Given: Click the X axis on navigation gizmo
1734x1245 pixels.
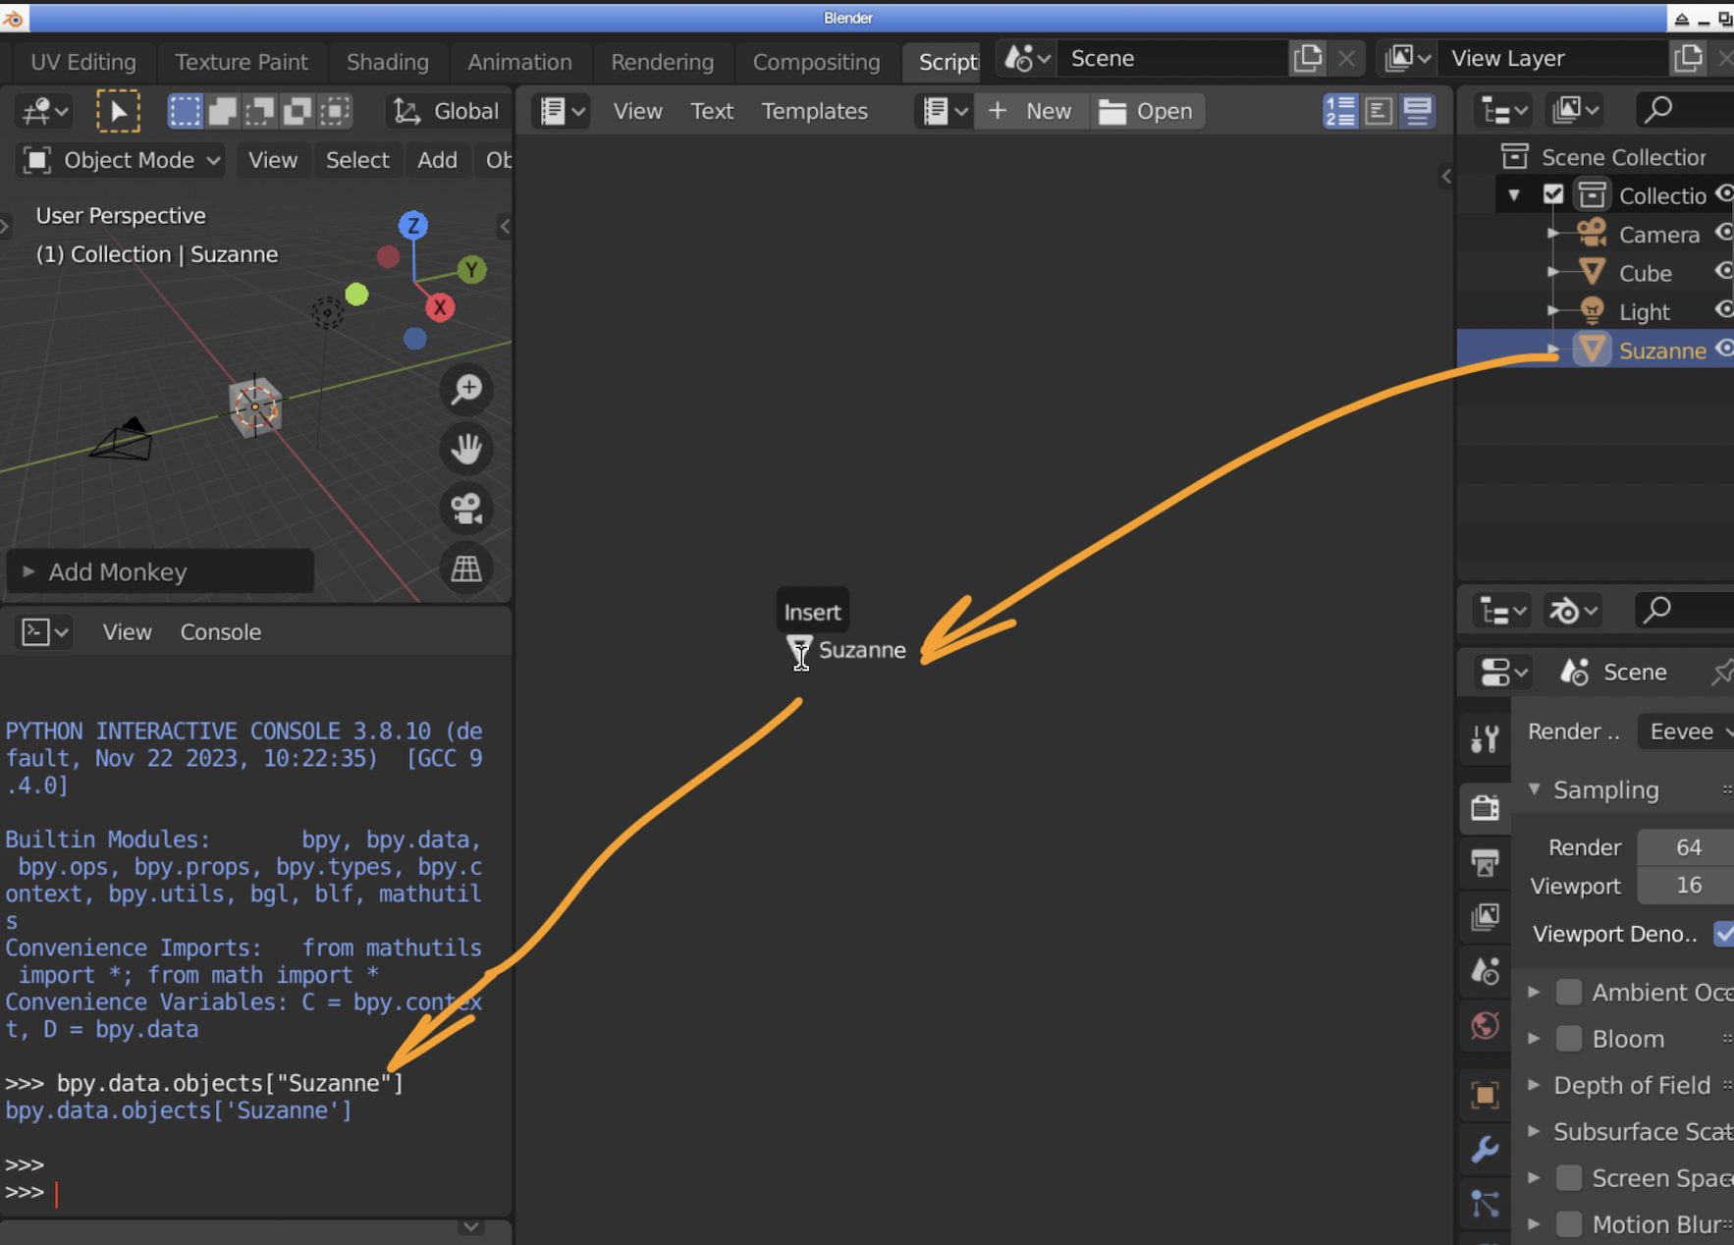Looking at the screenshot, I should tap(440, 307).
